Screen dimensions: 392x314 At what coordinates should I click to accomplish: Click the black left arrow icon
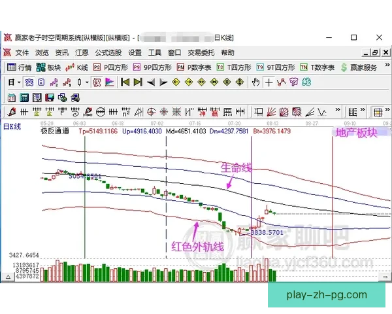[x=151, y=82]
